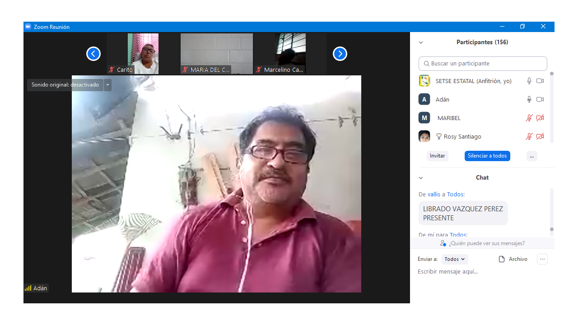Click the Zoom app icon in title bar
578x325 pixels.
(28, 27)
